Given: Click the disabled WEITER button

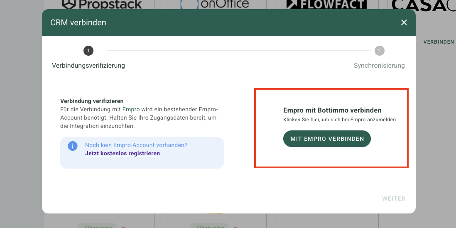Looking at the screenshot, I should click(x=394, y=199).
